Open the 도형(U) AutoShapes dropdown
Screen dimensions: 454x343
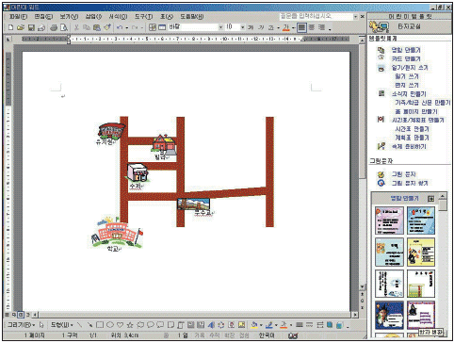[x=62, y=325]
